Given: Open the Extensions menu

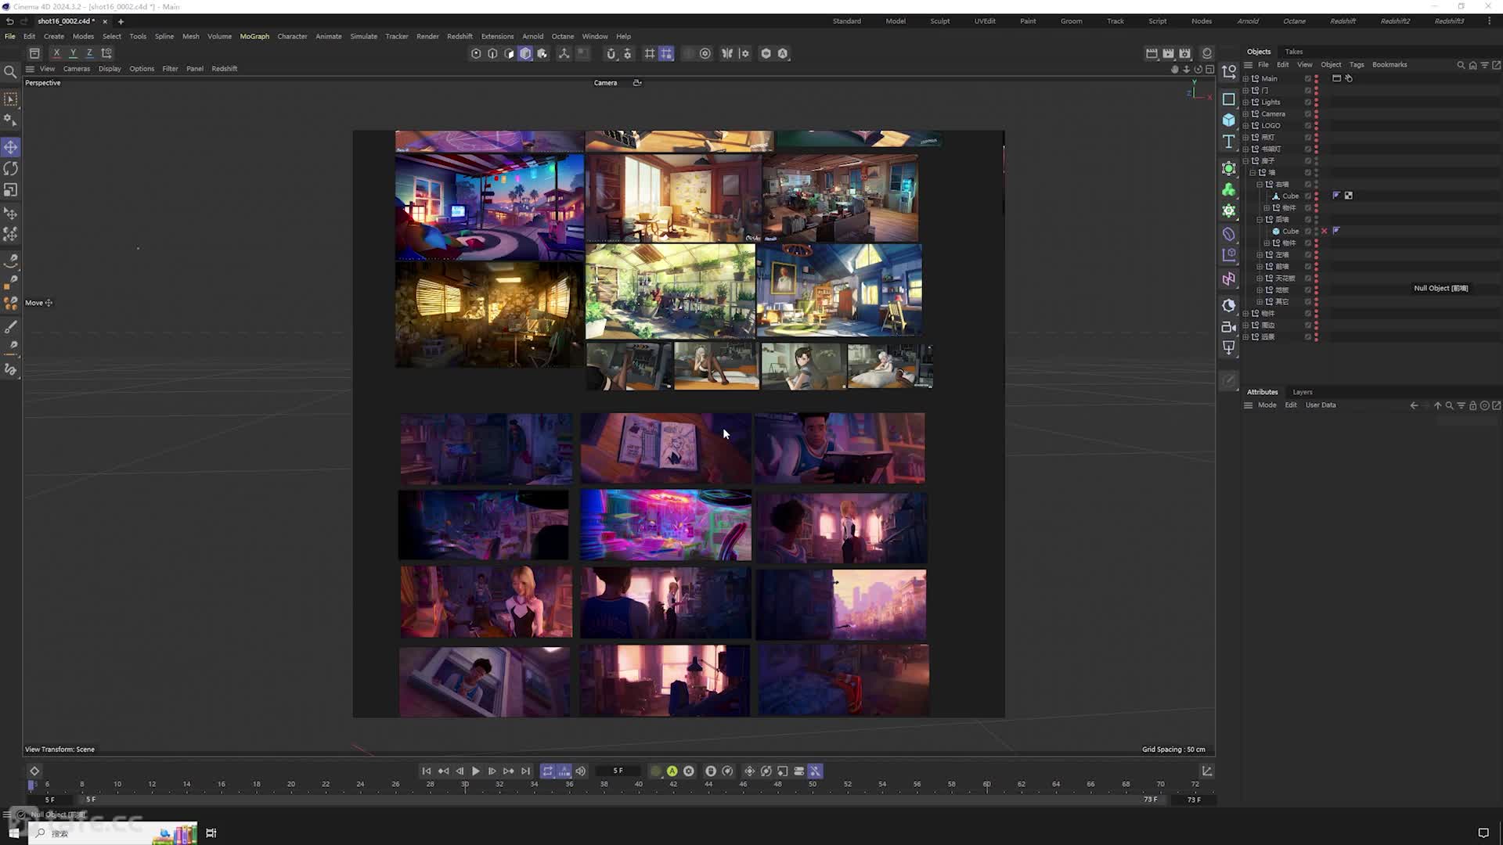Looking at the screenshot, I should (x=497, y=36).
